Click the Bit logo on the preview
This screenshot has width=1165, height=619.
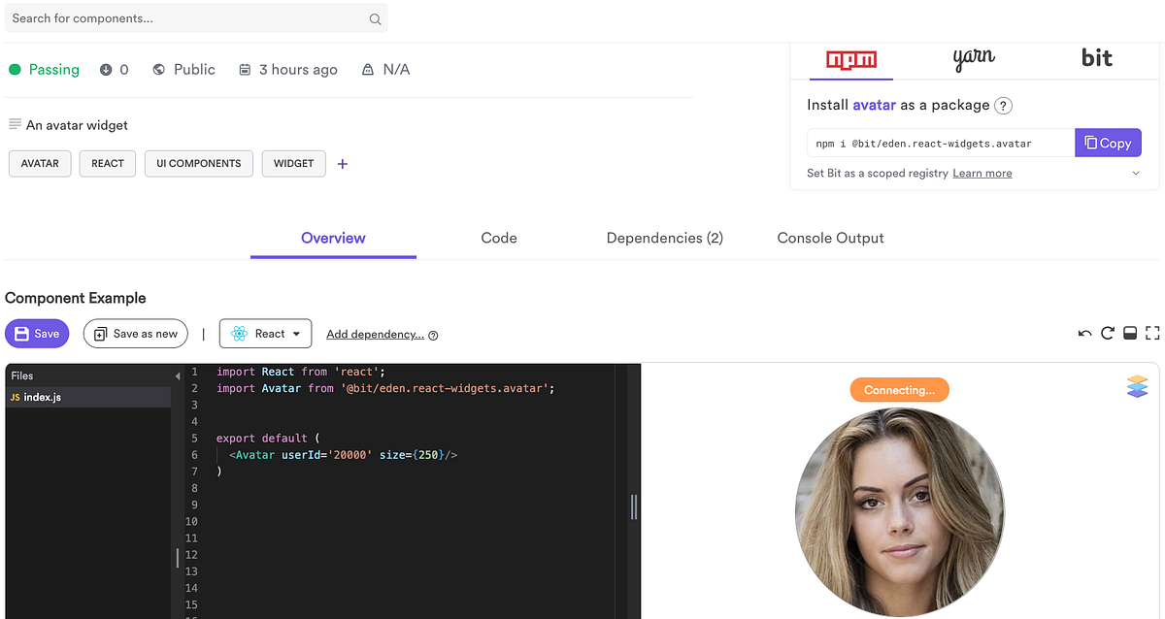[x=1137, y=386]
